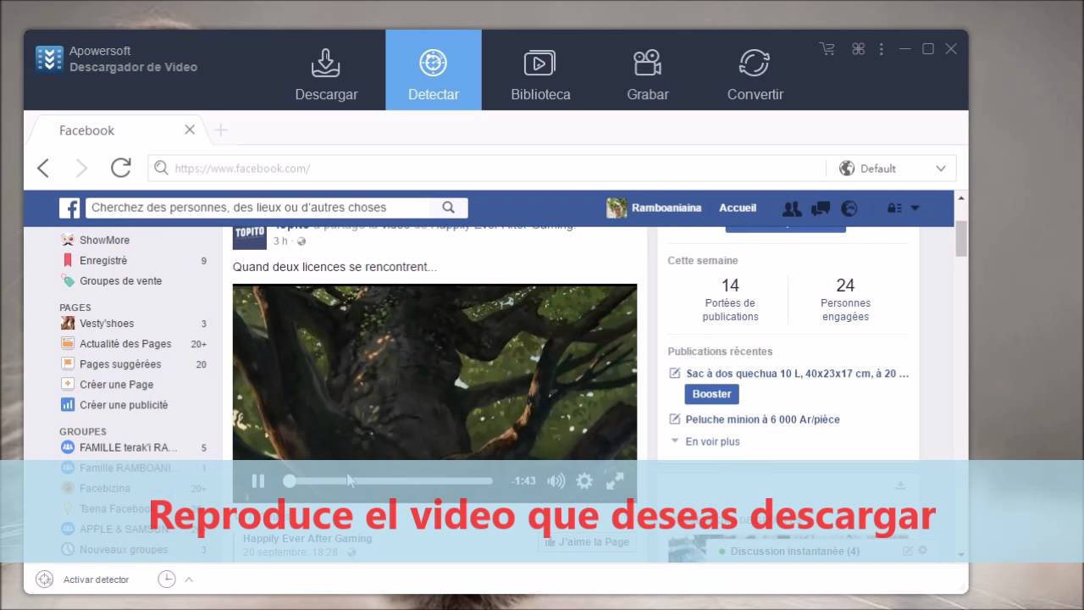This screenshot has width=1084, height=610.
Task: Click the Facebook logo icon
Action: [x=69, y=208]
